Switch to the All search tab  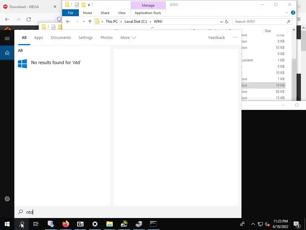click(x=24, y=37)
